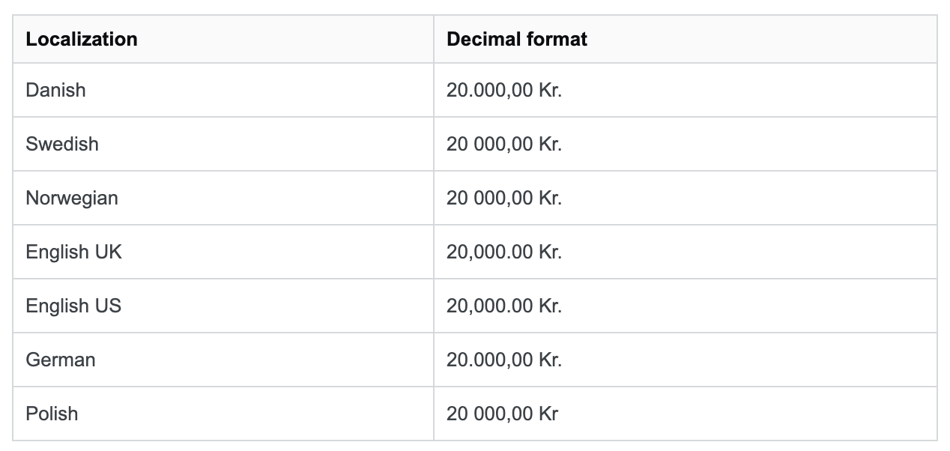Select the German localization cell
This screenshot has width=950, height=451.
61,360
